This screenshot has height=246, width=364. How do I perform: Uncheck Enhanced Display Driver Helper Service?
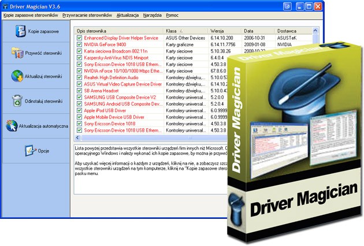[79, 38]
